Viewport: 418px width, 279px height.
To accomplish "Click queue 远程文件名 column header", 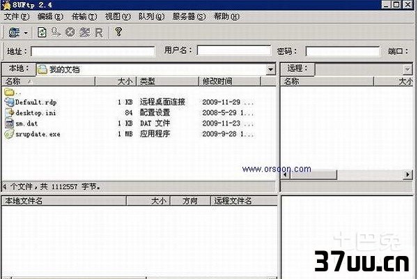I will [244, 201].
